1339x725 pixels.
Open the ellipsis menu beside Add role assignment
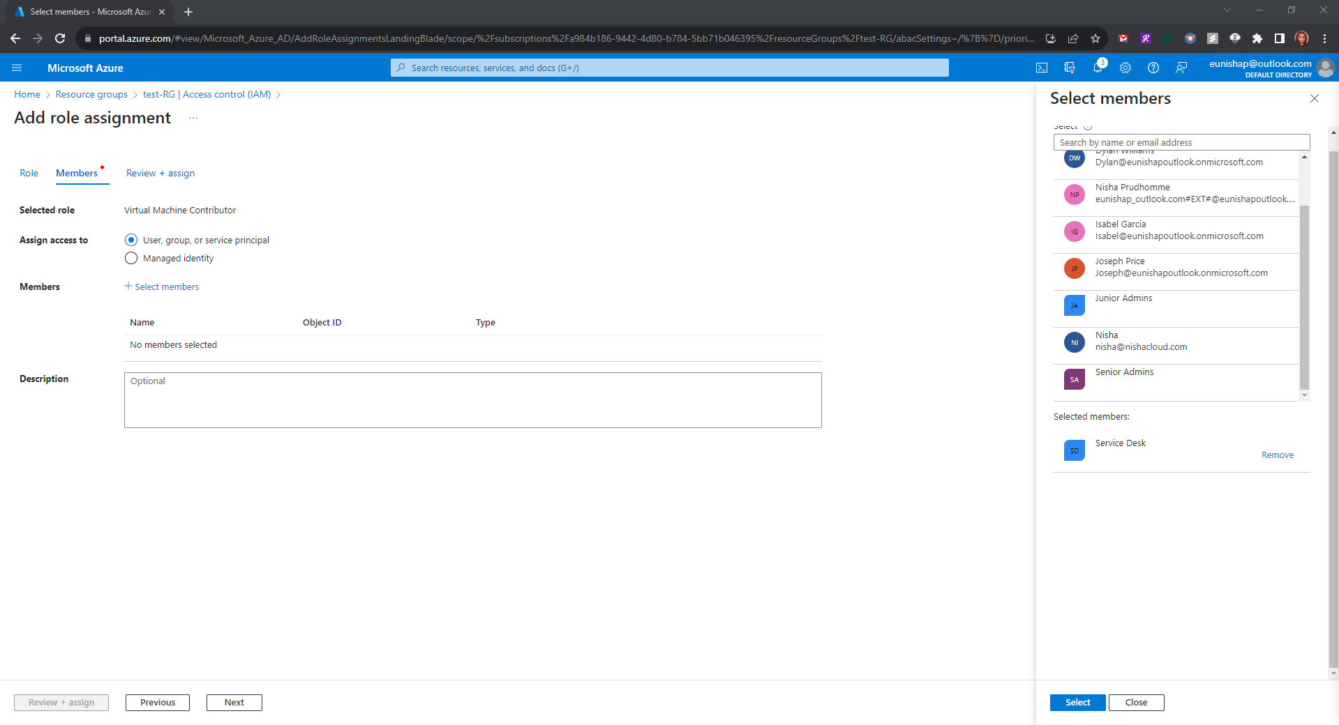coord(193,118)
